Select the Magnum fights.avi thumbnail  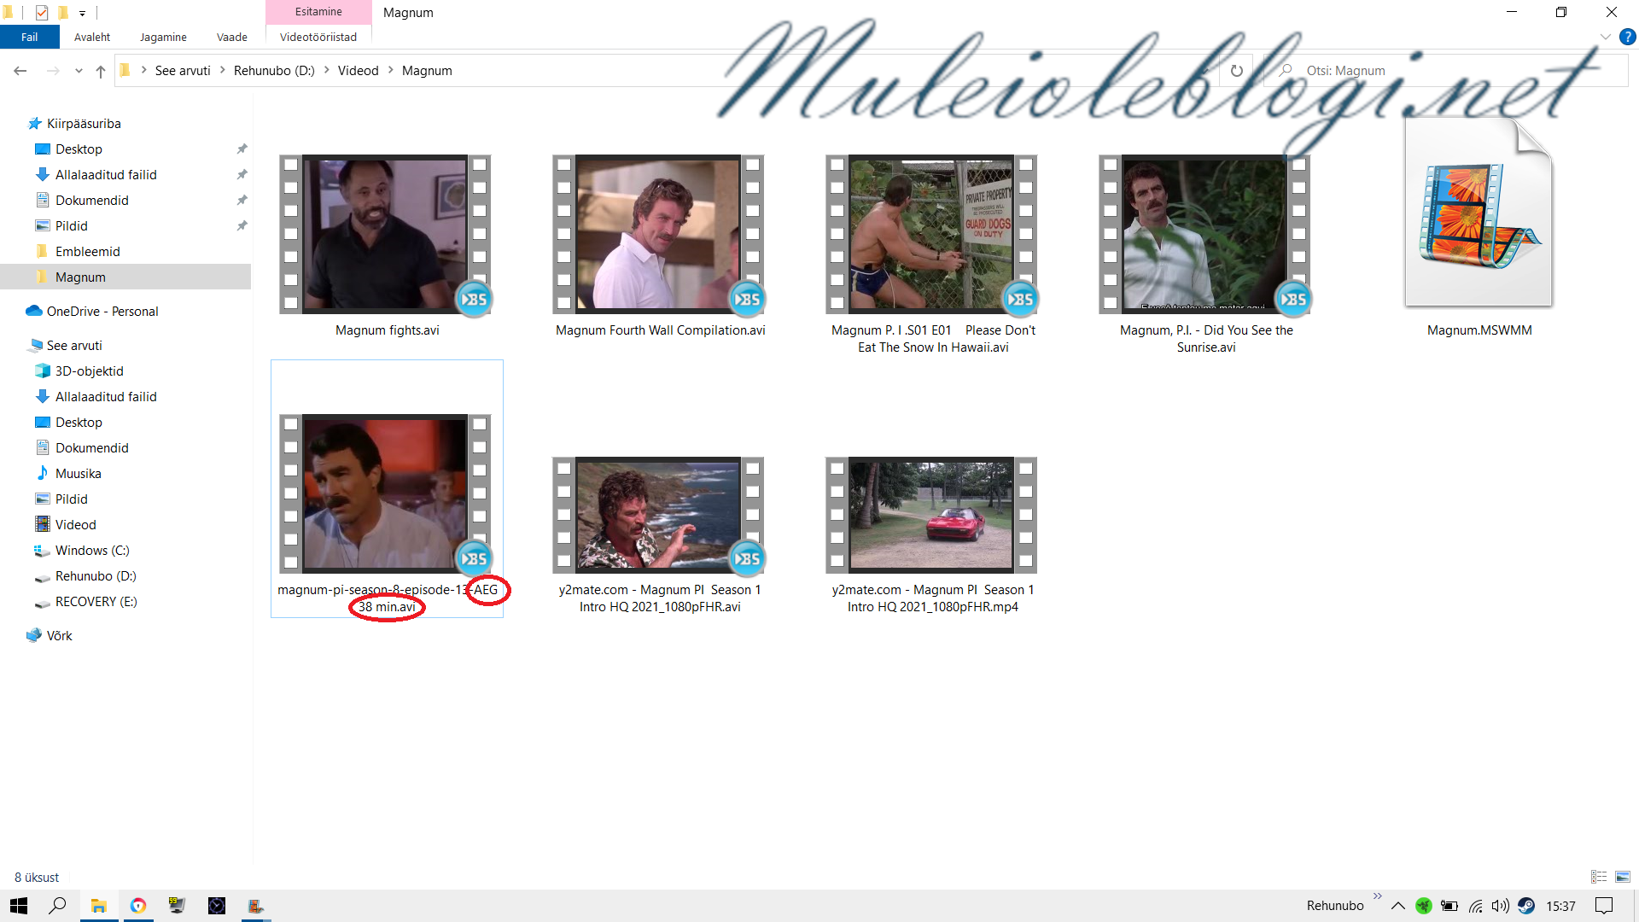[386, 235]
